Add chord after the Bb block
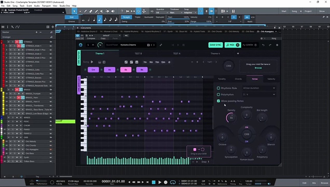 150,70
